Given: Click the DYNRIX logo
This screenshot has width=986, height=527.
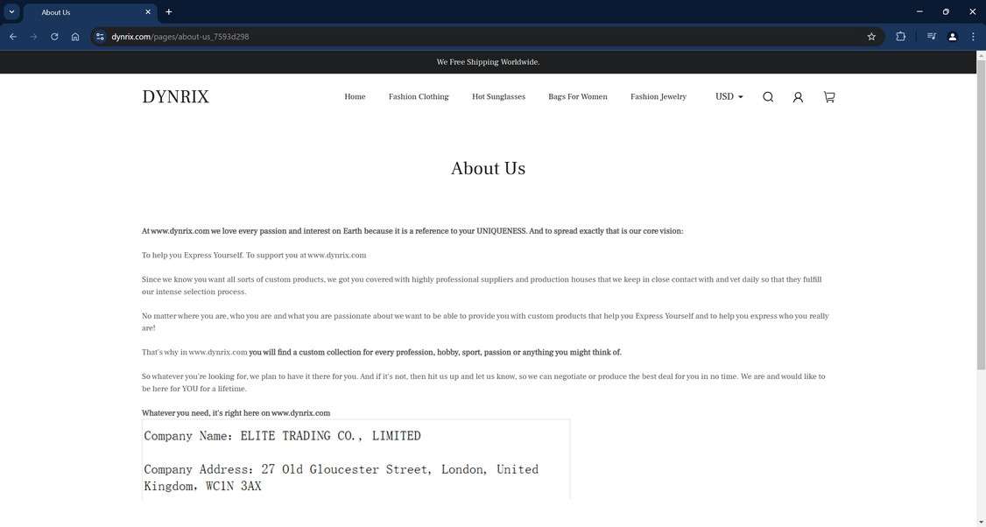Looking at the screenshot, I should (x=175, y=97).
